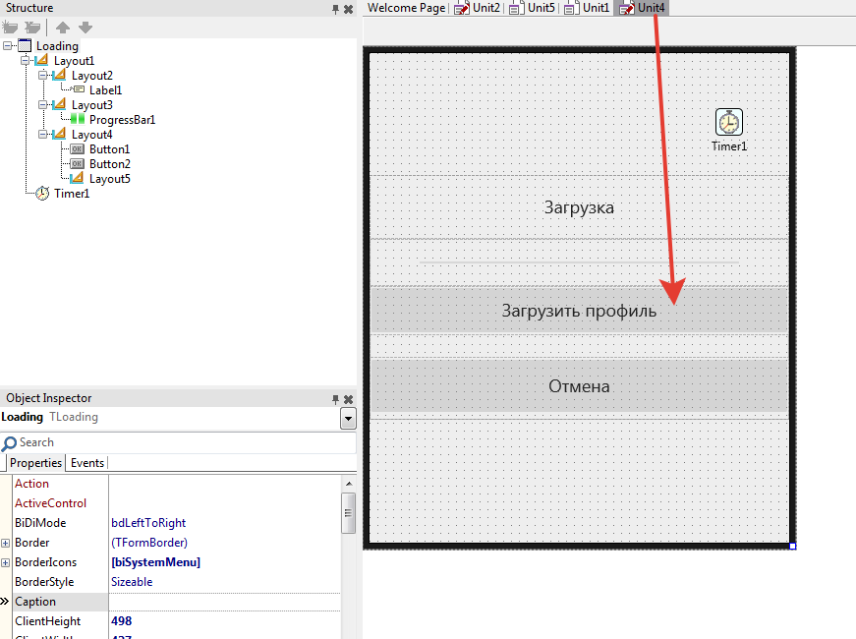This screenshot has width=856, height=639.
Task: Click the Button1 OK icon in the tree
Action: pyautogui.click(x=77, y=148)
